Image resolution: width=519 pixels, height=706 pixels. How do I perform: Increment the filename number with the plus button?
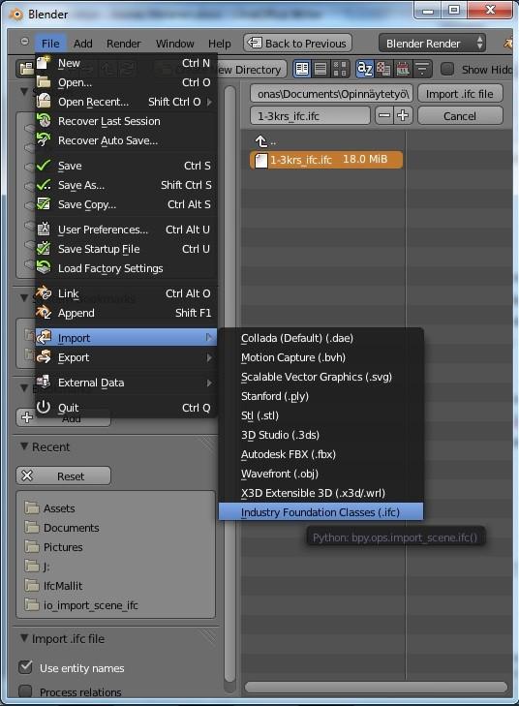[x=403, y=115]
